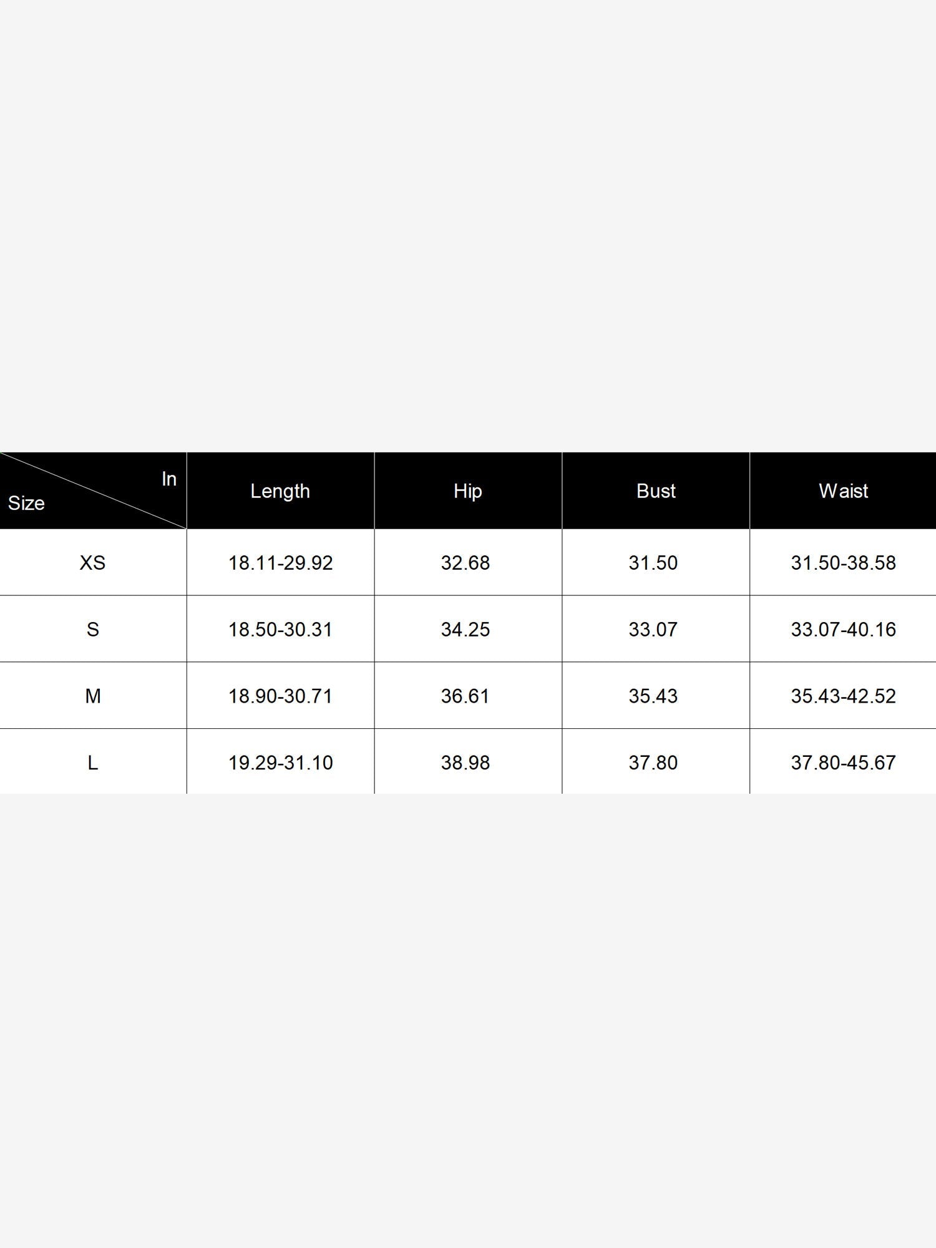
Task: Click the XS bust cell showing 31.50
Action: (653, 563)
